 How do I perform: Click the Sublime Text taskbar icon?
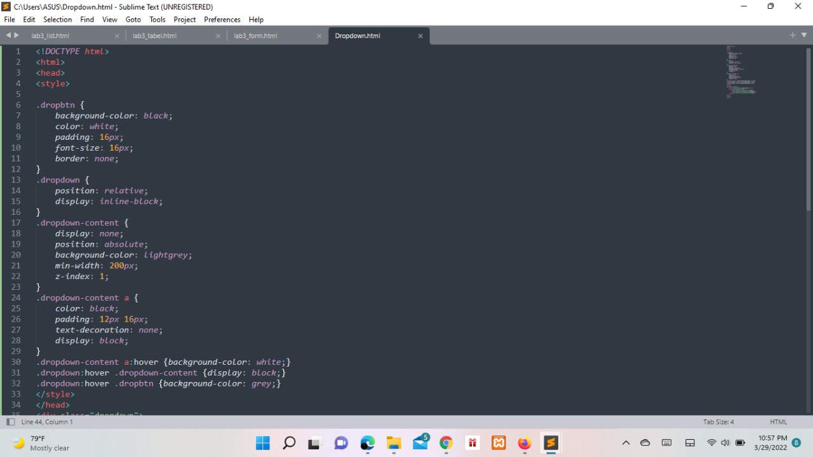coord(551,443)
